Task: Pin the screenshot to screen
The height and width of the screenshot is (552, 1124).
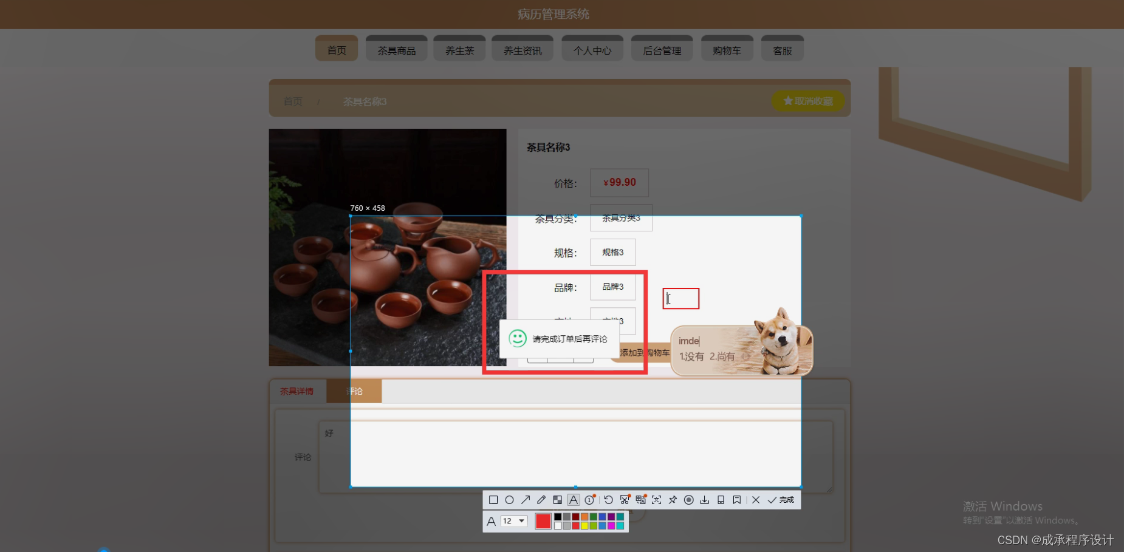Action: [x=673, y=500]
